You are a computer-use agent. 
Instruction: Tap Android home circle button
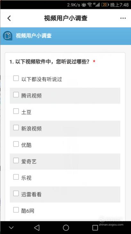pyautogui.click(x=66, y=228)
